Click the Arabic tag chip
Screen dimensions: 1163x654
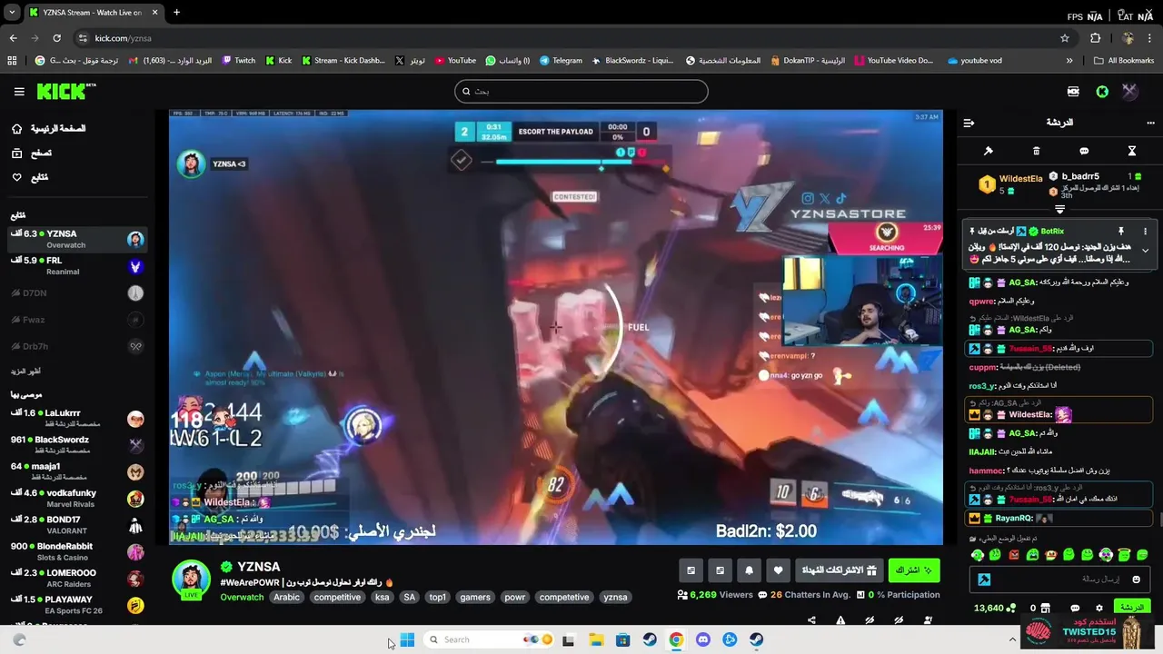[x=286, y=598]
